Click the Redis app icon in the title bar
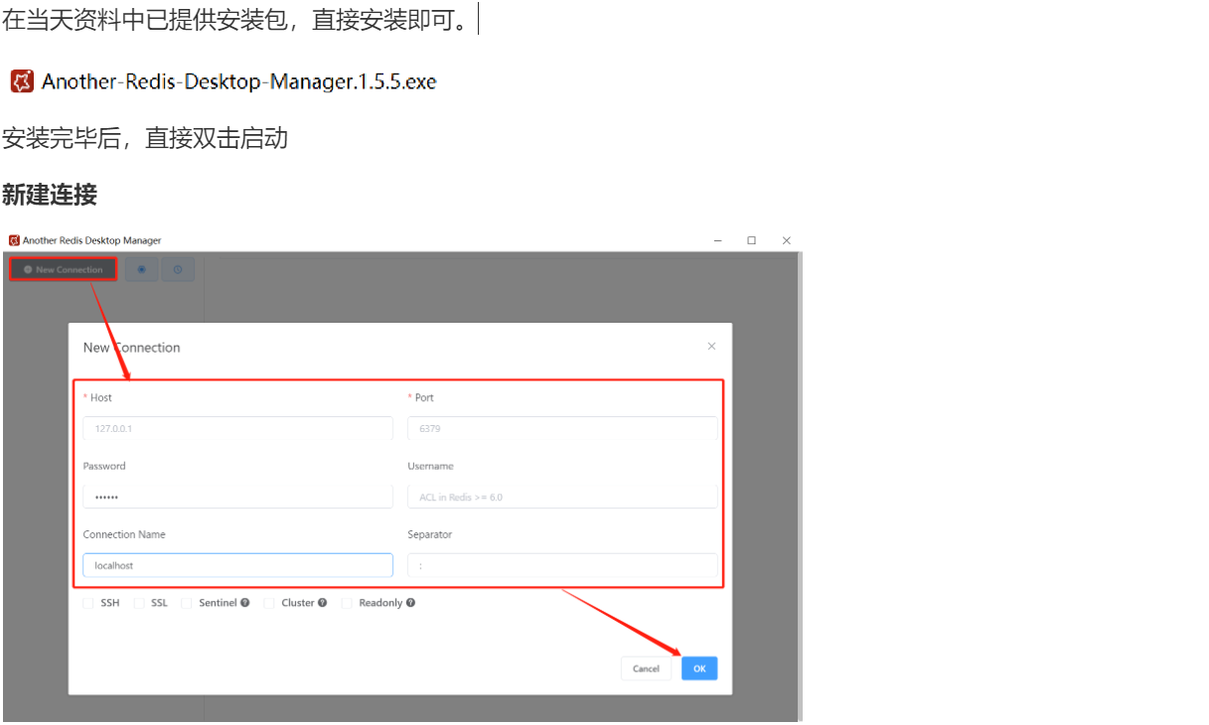This screenshot has width=1209, height=725. (x=13, y=240)
